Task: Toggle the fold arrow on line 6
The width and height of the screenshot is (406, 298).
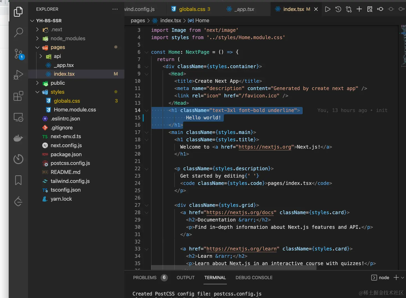Action: coord(147,52)
